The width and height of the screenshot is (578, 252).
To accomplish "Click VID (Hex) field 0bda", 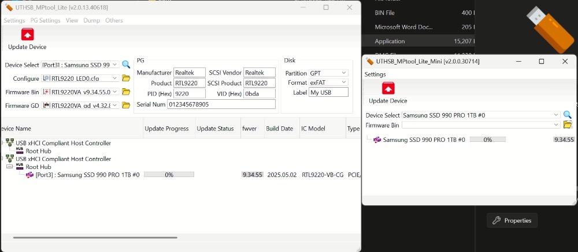I will 260,93.
